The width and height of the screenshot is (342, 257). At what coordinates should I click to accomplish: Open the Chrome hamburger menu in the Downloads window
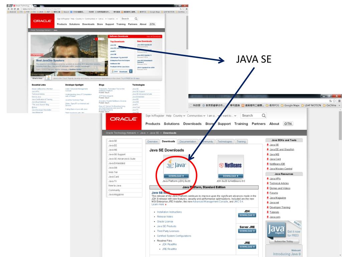(339, 101)
